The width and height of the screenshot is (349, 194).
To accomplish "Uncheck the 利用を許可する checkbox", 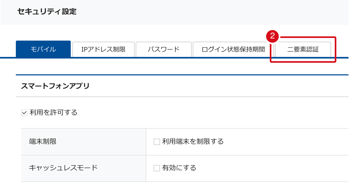I will 24,113.
